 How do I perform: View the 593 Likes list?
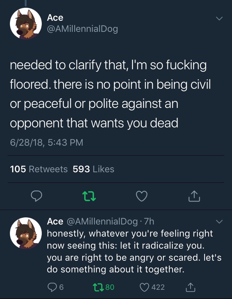click(x=93, y=169)
